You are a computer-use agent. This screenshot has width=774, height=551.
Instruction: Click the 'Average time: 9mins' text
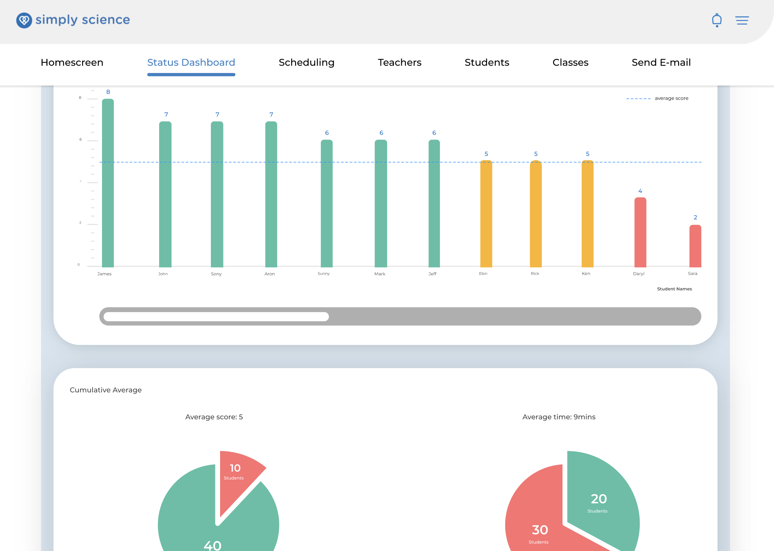[559, 417]
